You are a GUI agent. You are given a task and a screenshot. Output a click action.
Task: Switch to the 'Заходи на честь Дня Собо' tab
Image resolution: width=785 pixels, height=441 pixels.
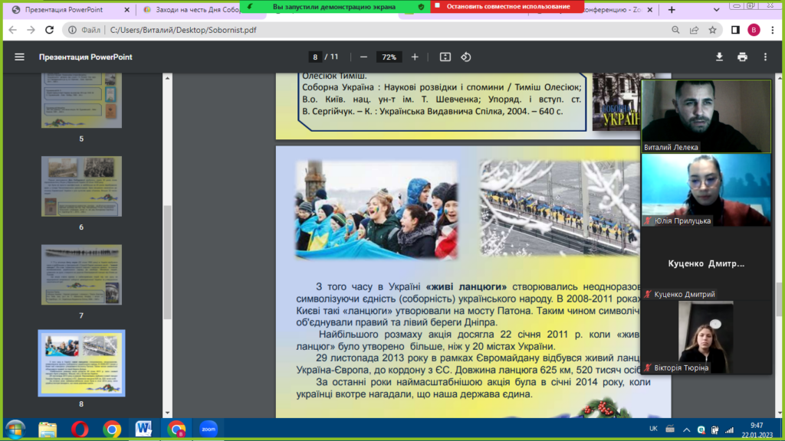192,10
